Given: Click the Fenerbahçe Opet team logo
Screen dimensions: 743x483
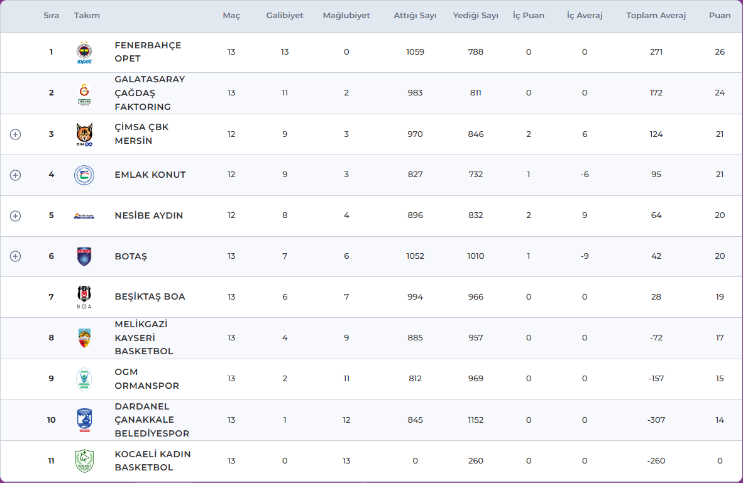Looking at the screenshot, I should point(84,53).
